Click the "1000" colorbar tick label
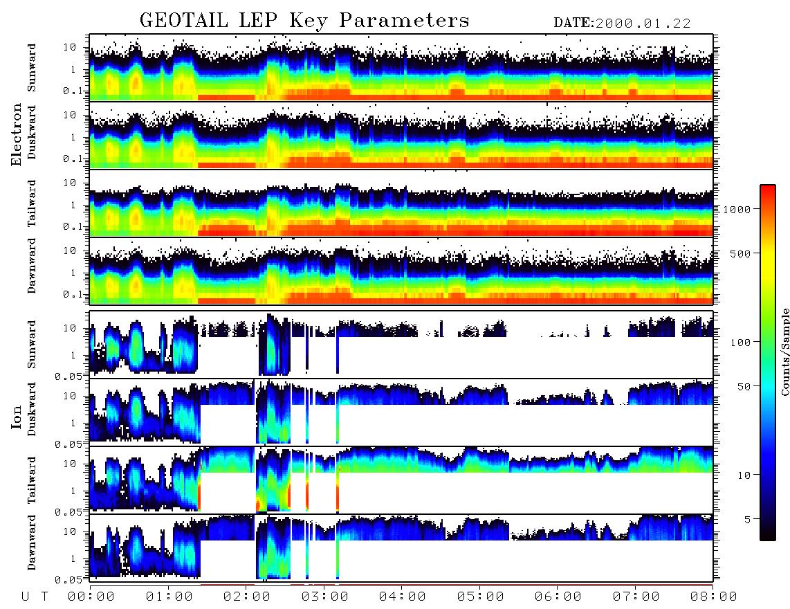 tap(737, 210)
